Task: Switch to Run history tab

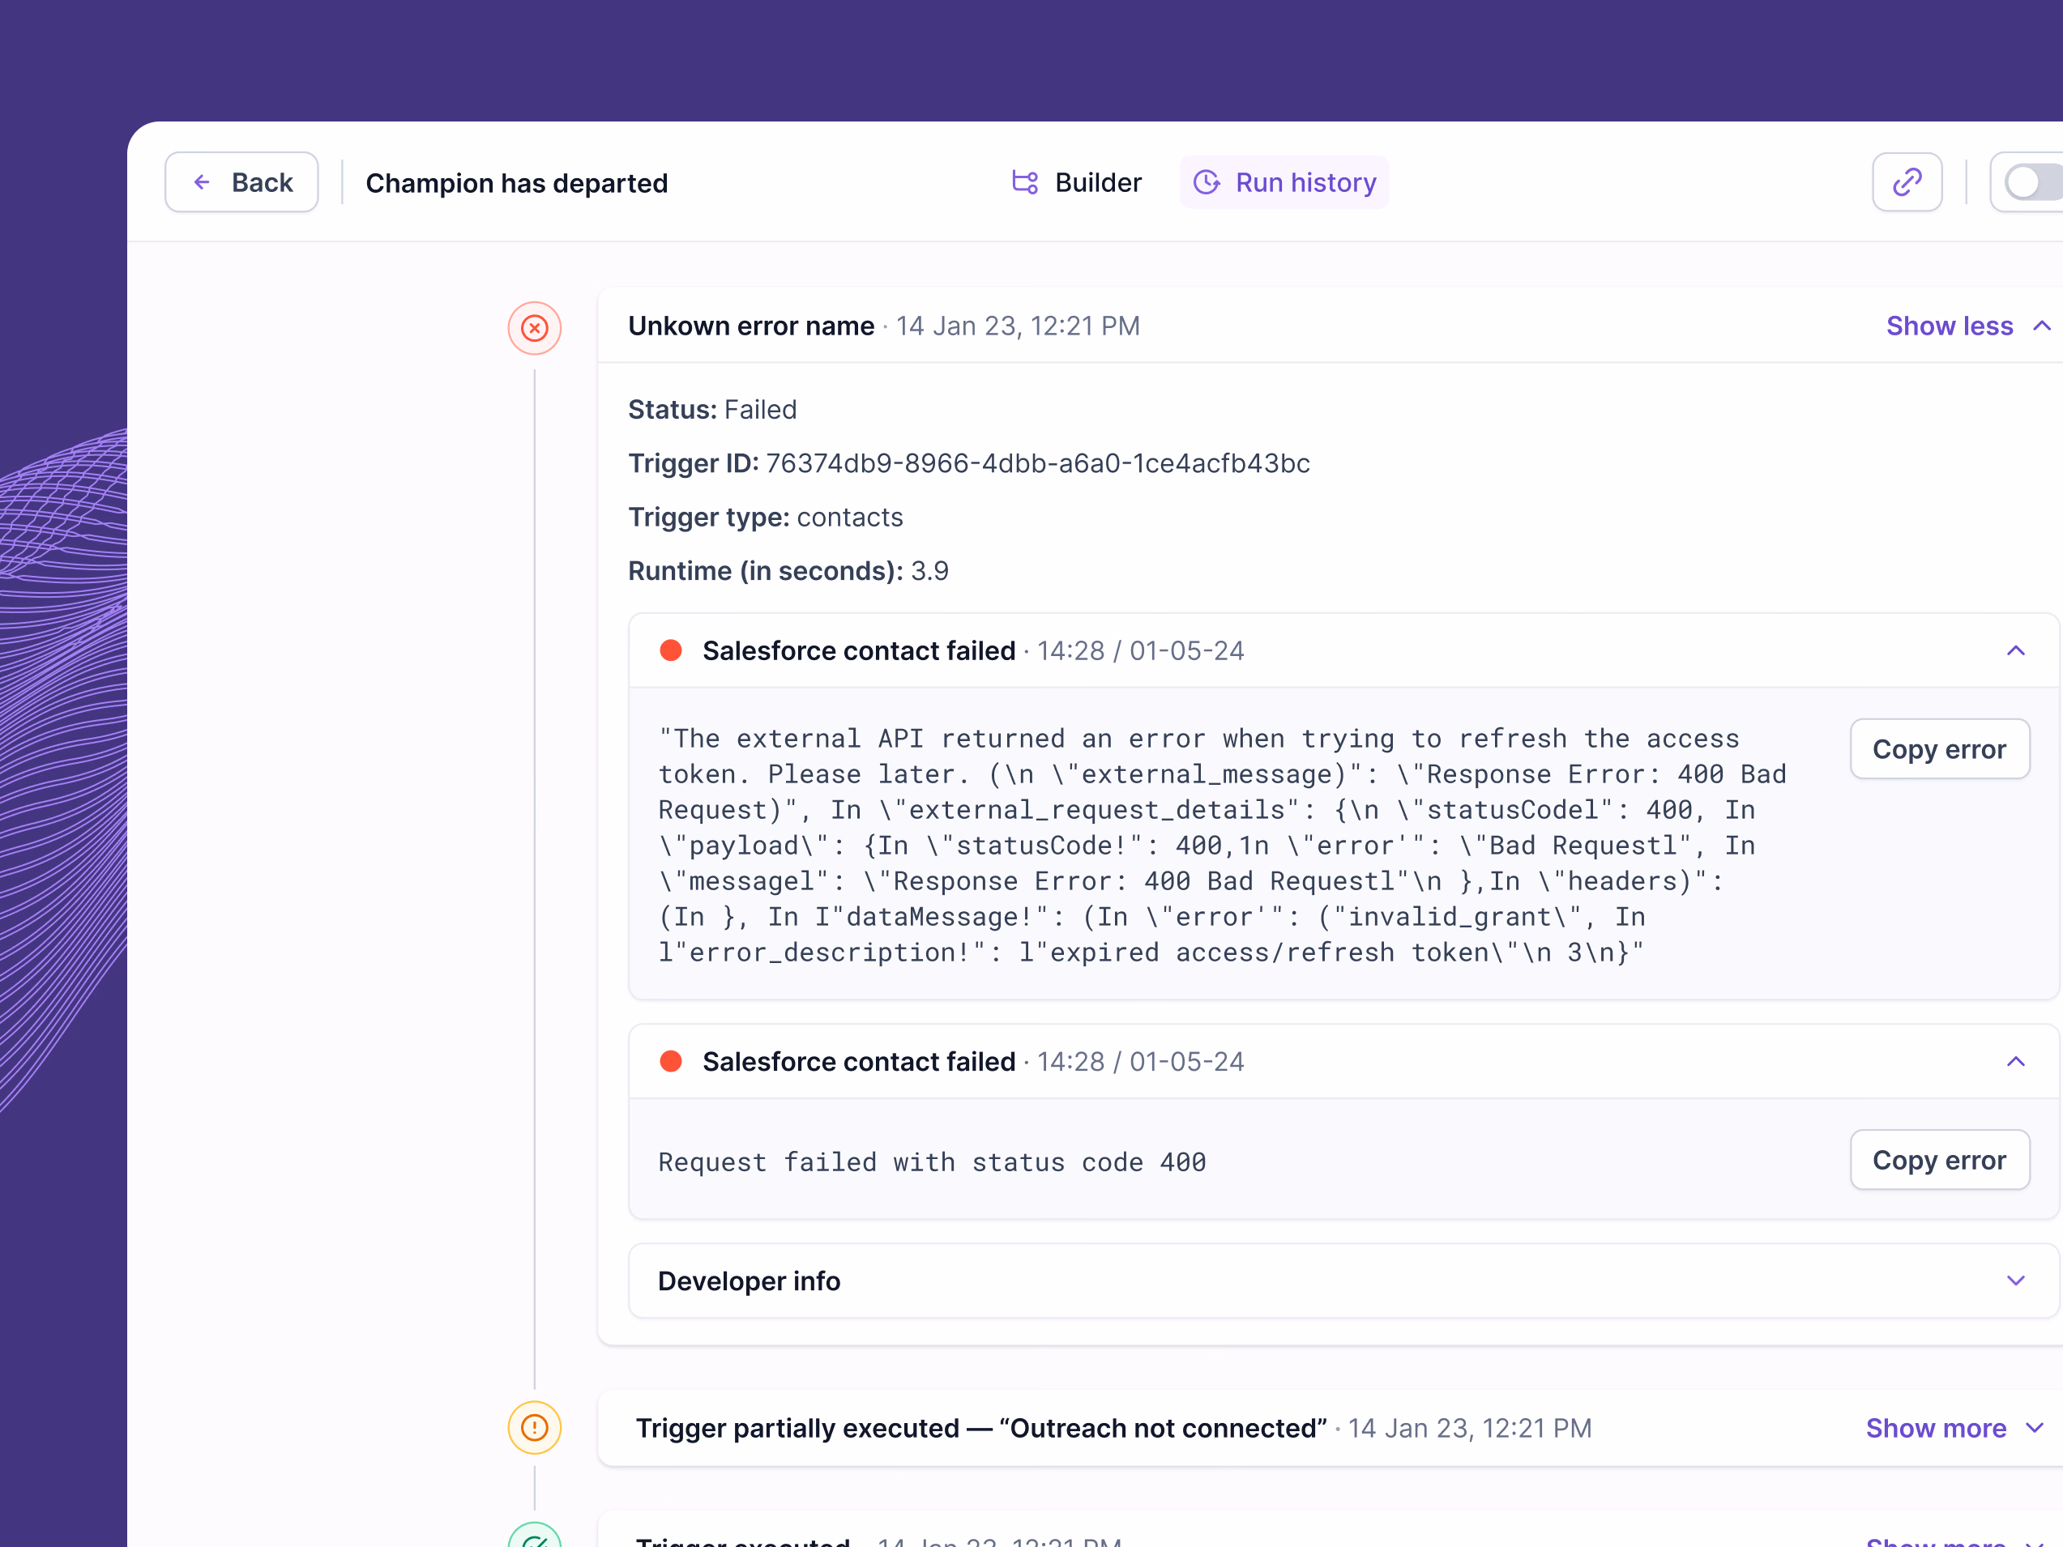Action: click(x=1284, y=183)
